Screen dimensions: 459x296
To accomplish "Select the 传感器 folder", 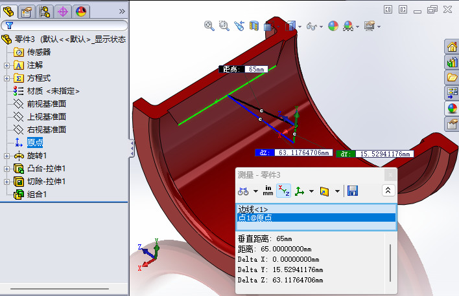I will click(32, 52).
